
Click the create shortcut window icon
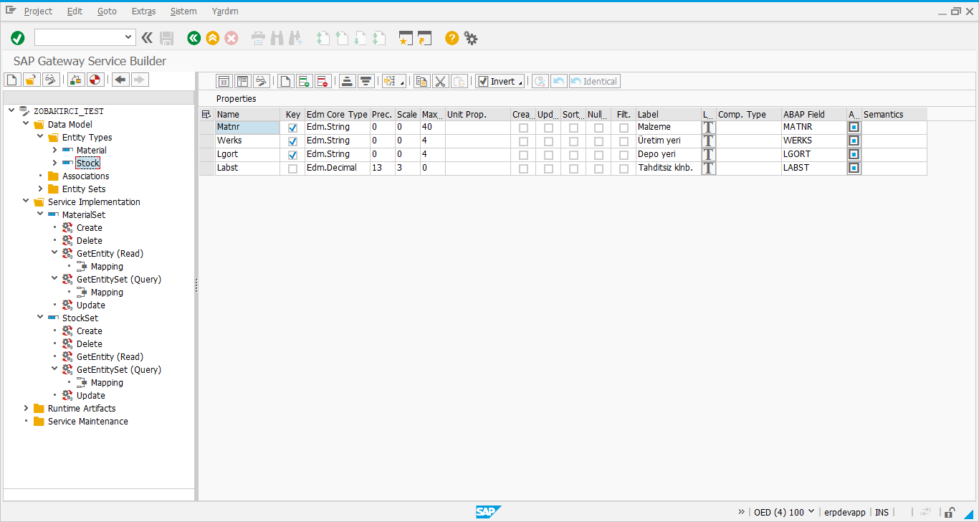click(425, 38)
